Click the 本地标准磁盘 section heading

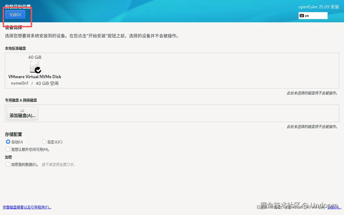[x=15, y=48]
